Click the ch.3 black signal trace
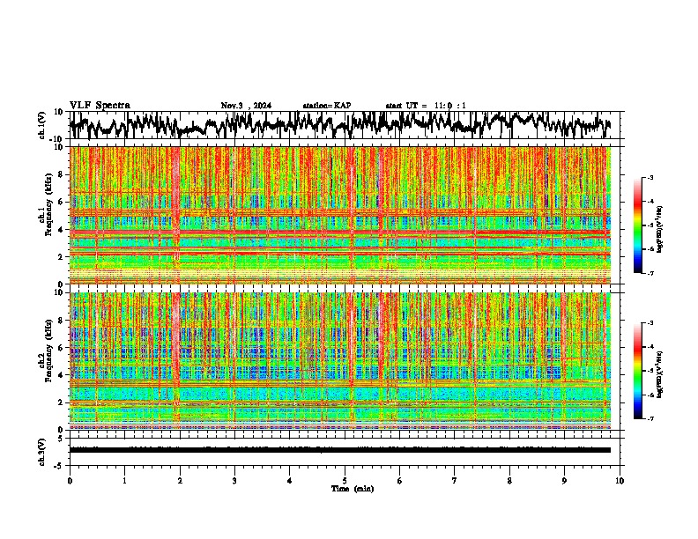The width and height of the screenshot is (698, 539). (x=340, y=450)
